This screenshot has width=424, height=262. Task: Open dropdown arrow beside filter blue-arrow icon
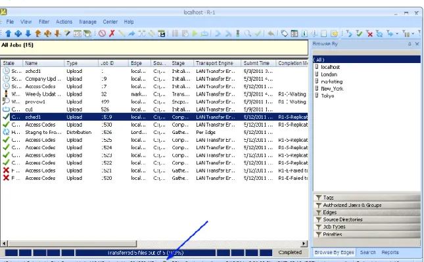(397, 33)
